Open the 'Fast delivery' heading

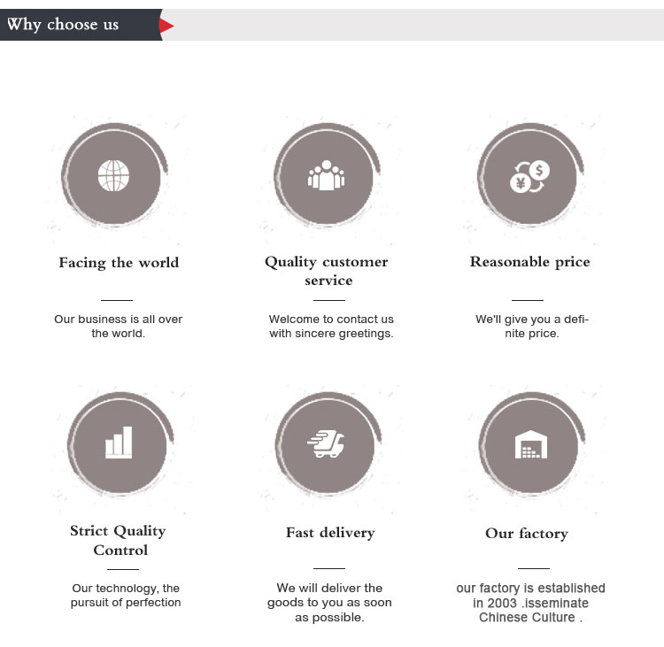tap(330, 533)
